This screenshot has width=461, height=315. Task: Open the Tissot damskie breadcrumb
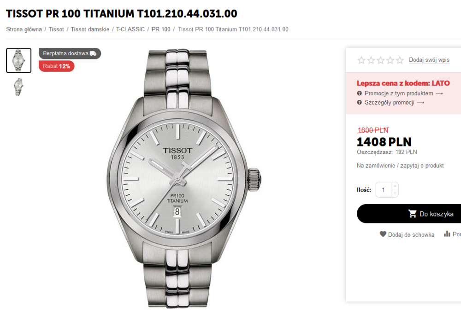coord(90,29)
